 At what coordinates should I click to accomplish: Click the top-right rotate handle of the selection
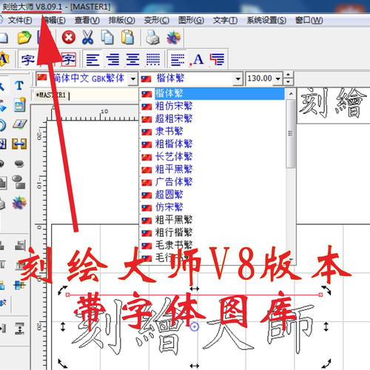327,290
